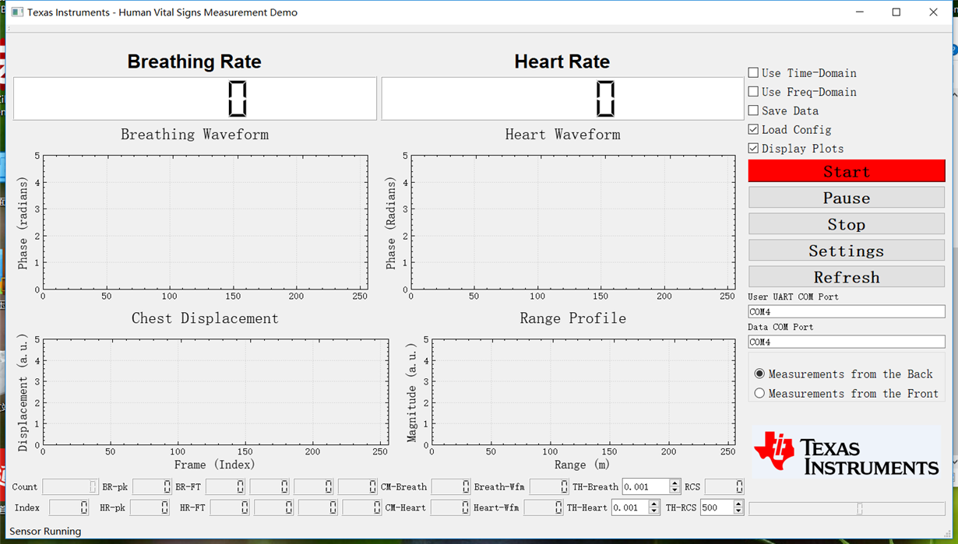Click the CM-Heart display box
The image size is (958, 544).
451,507
